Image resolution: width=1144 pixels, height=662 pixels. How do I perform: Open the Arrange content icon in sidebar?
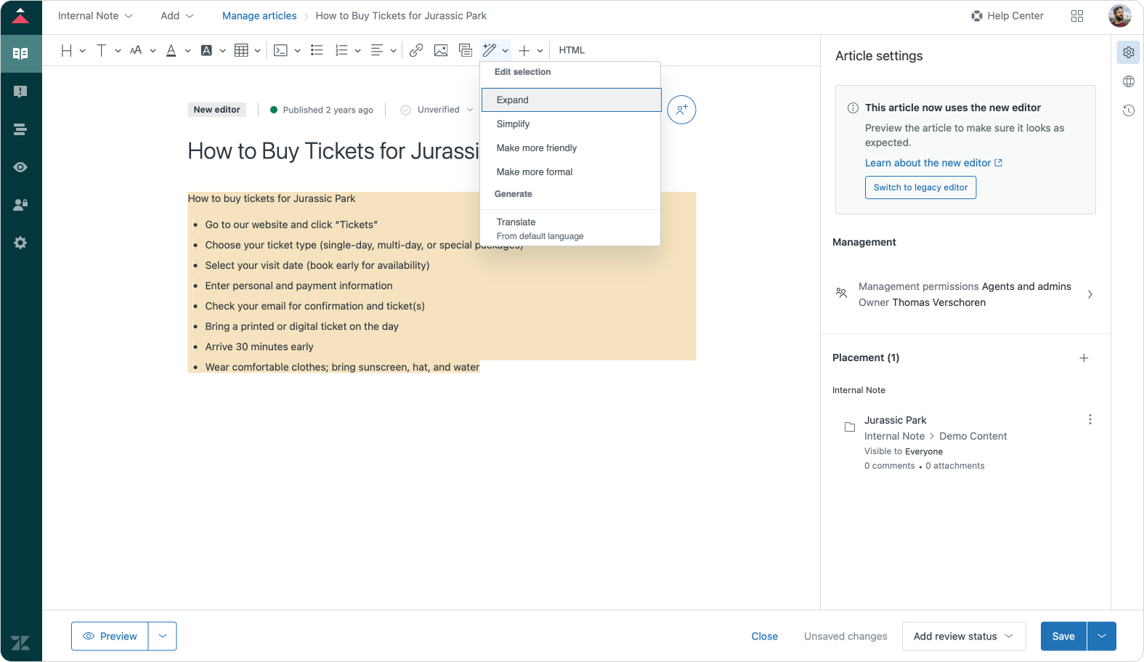20,129
